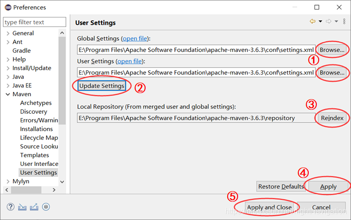The height and width of the screenshot is (220, 351).
Task: Open file link for User Settings
Action: (x=129, y=61)
